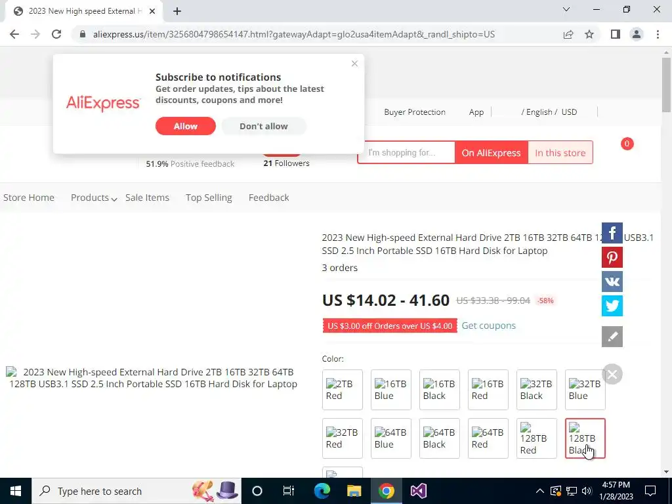The height and width of the screenshot is (504, 672).
Task: Open Chrome profile menu
Action: point(637,34)
